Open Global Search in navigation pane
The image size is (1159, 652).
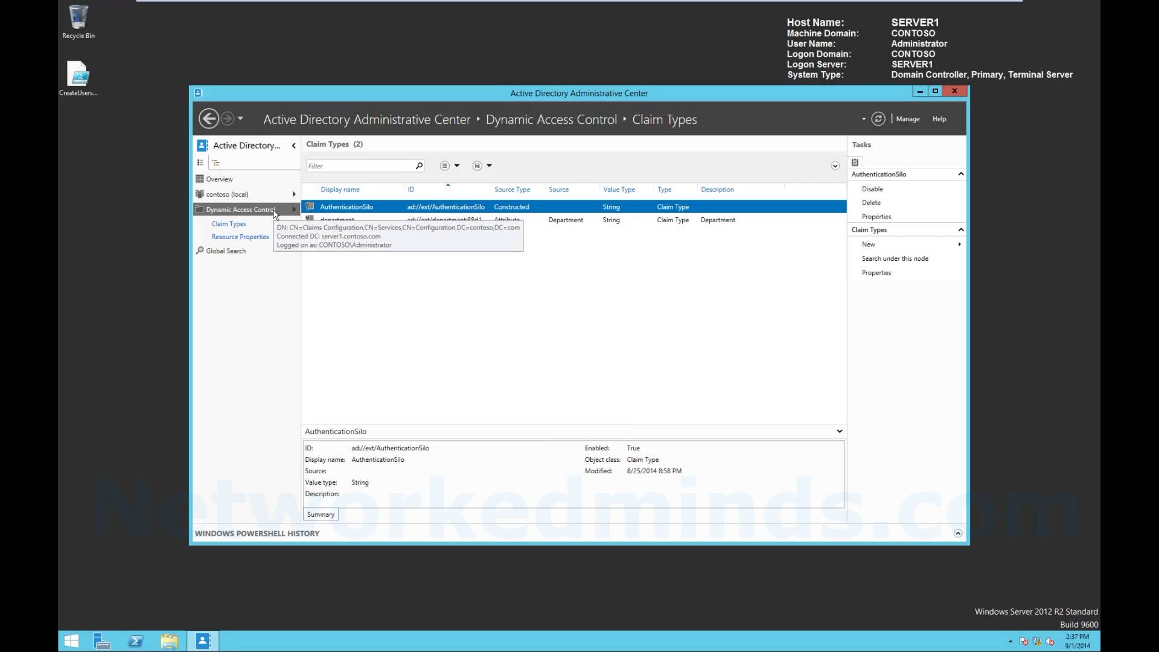click(226, 251)
